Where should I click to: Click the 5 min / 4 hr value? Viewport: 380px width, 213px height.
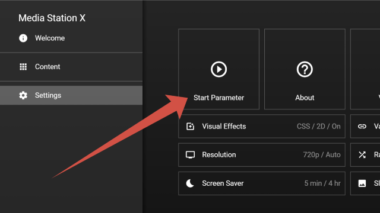(322, 183)
